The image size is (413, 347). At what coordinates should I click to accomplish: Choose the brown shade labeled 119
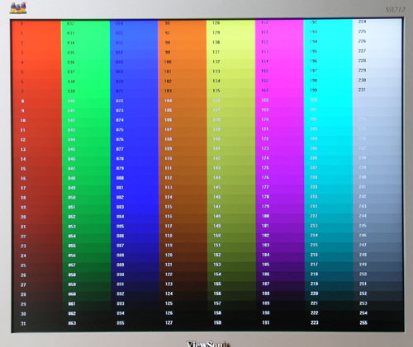pos(183,246)
